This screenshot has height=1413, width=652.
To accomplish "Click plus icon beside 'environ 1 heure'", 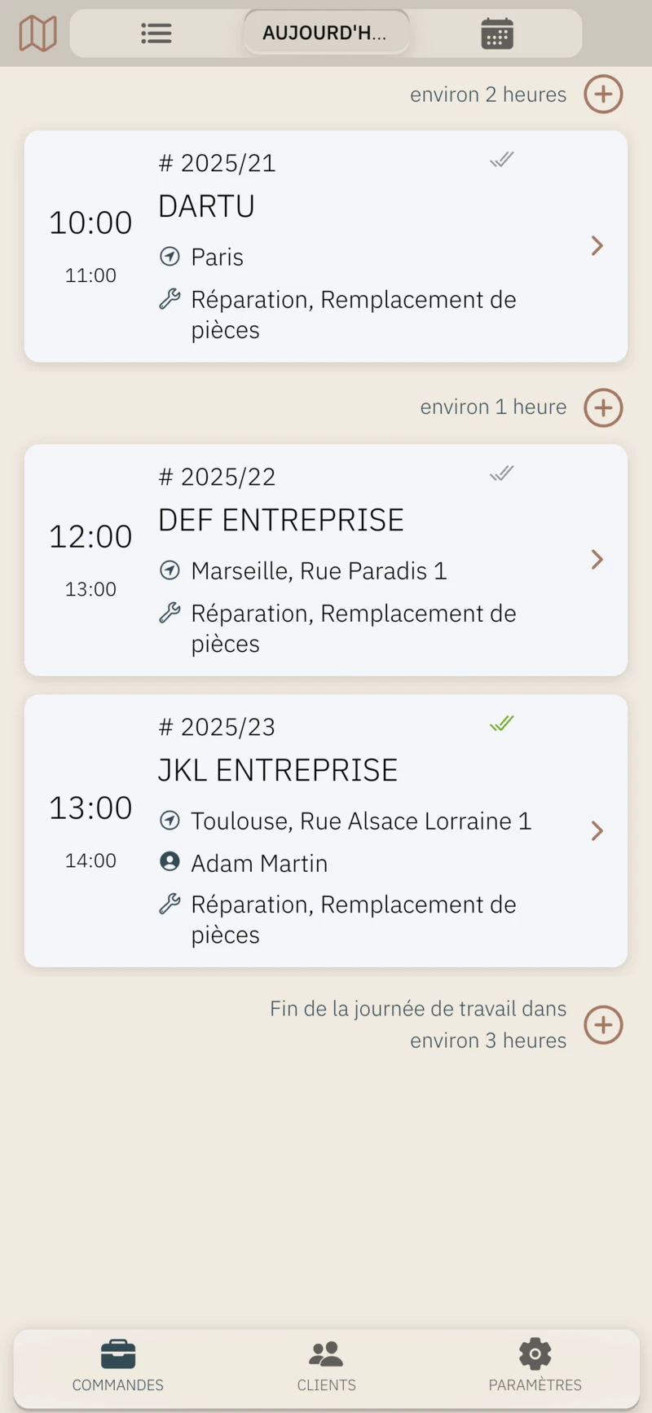I will (x=603, y=407).
